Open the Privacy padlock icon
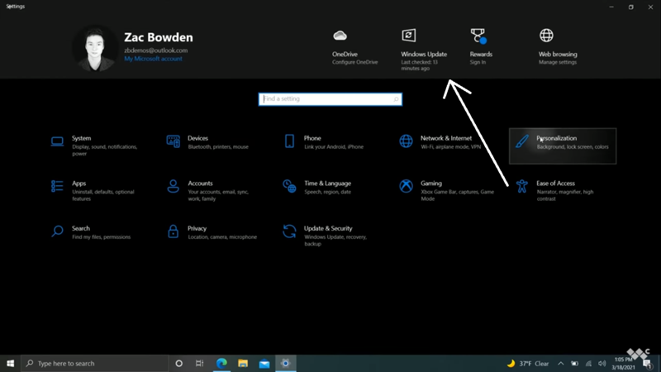Viewport: 661px width, 372px height. click(x=174, y=231)
